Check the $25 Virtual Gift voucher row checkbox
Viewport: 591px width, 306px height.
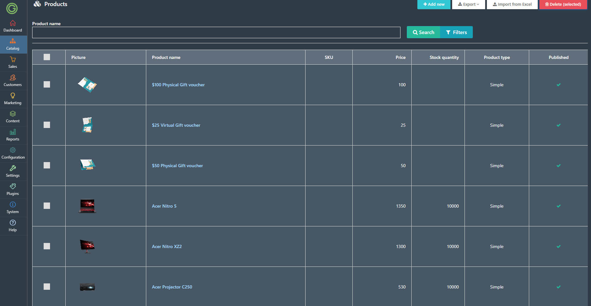point(47,125)
